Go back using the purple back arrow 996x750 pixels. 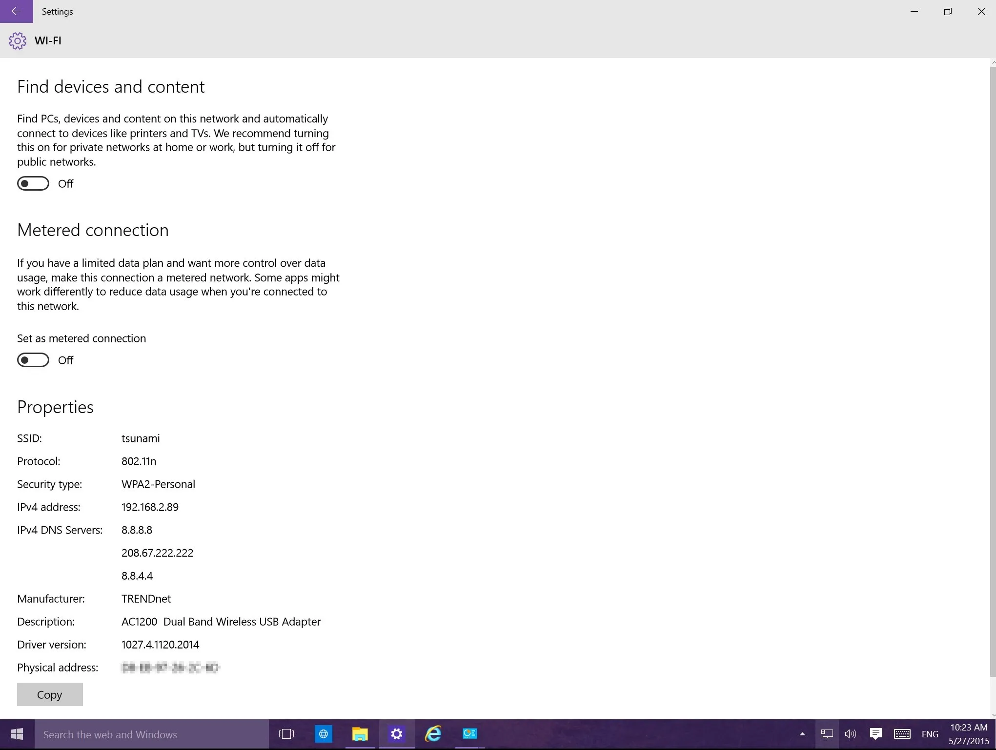coord(16,11)
